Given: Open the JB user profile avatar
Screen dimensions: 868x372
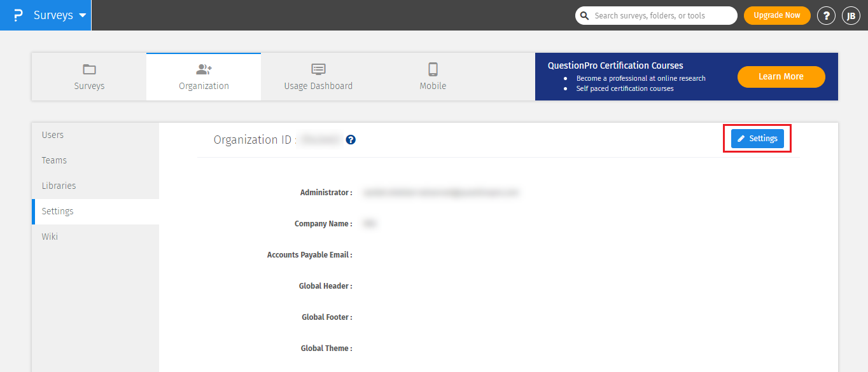Looking at the screenshot, I should point(851,16).
